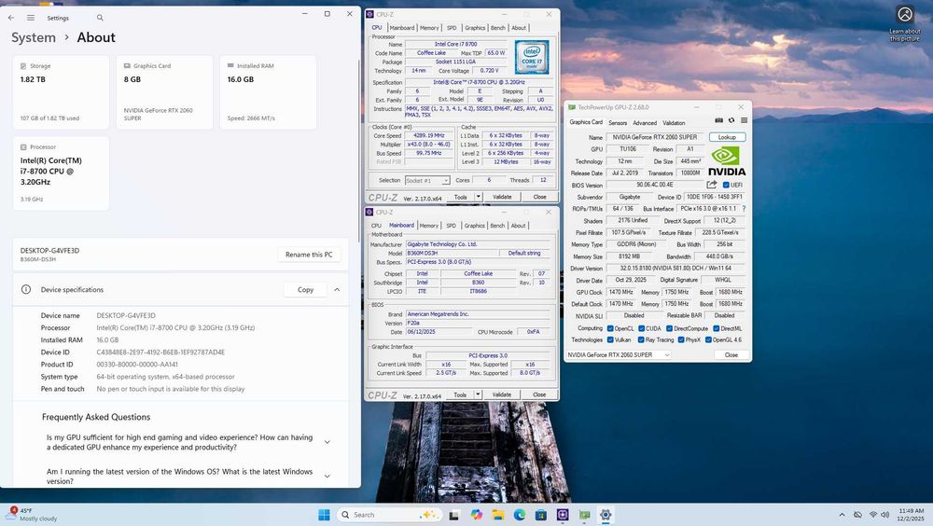This screenshot has width=933, height=526.
Task: Open volume control in system tray
Action: click(885, 515)
